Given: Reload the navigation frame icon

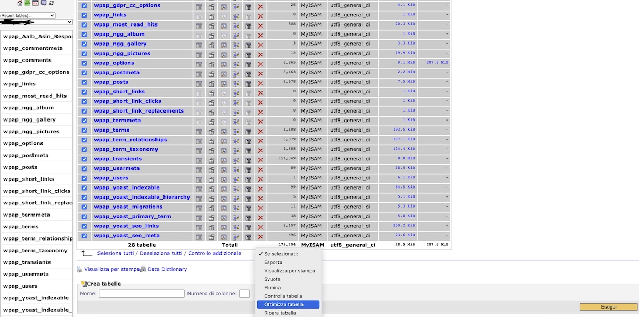Looking at the screenshot, I should [51, 3].
